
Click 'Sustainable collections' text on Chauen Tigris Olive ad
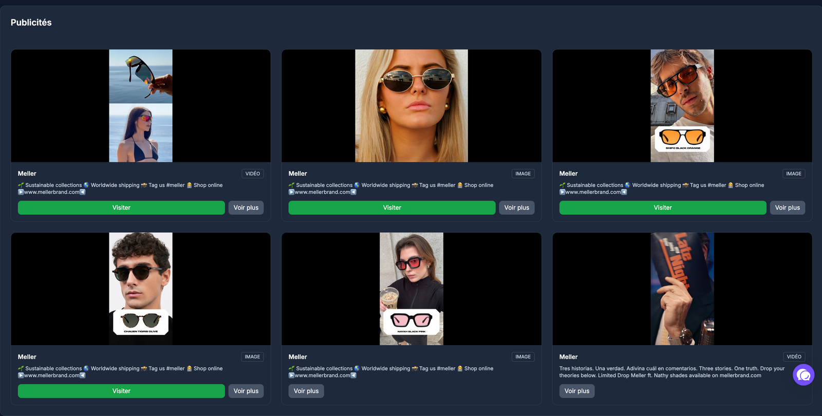53,368
